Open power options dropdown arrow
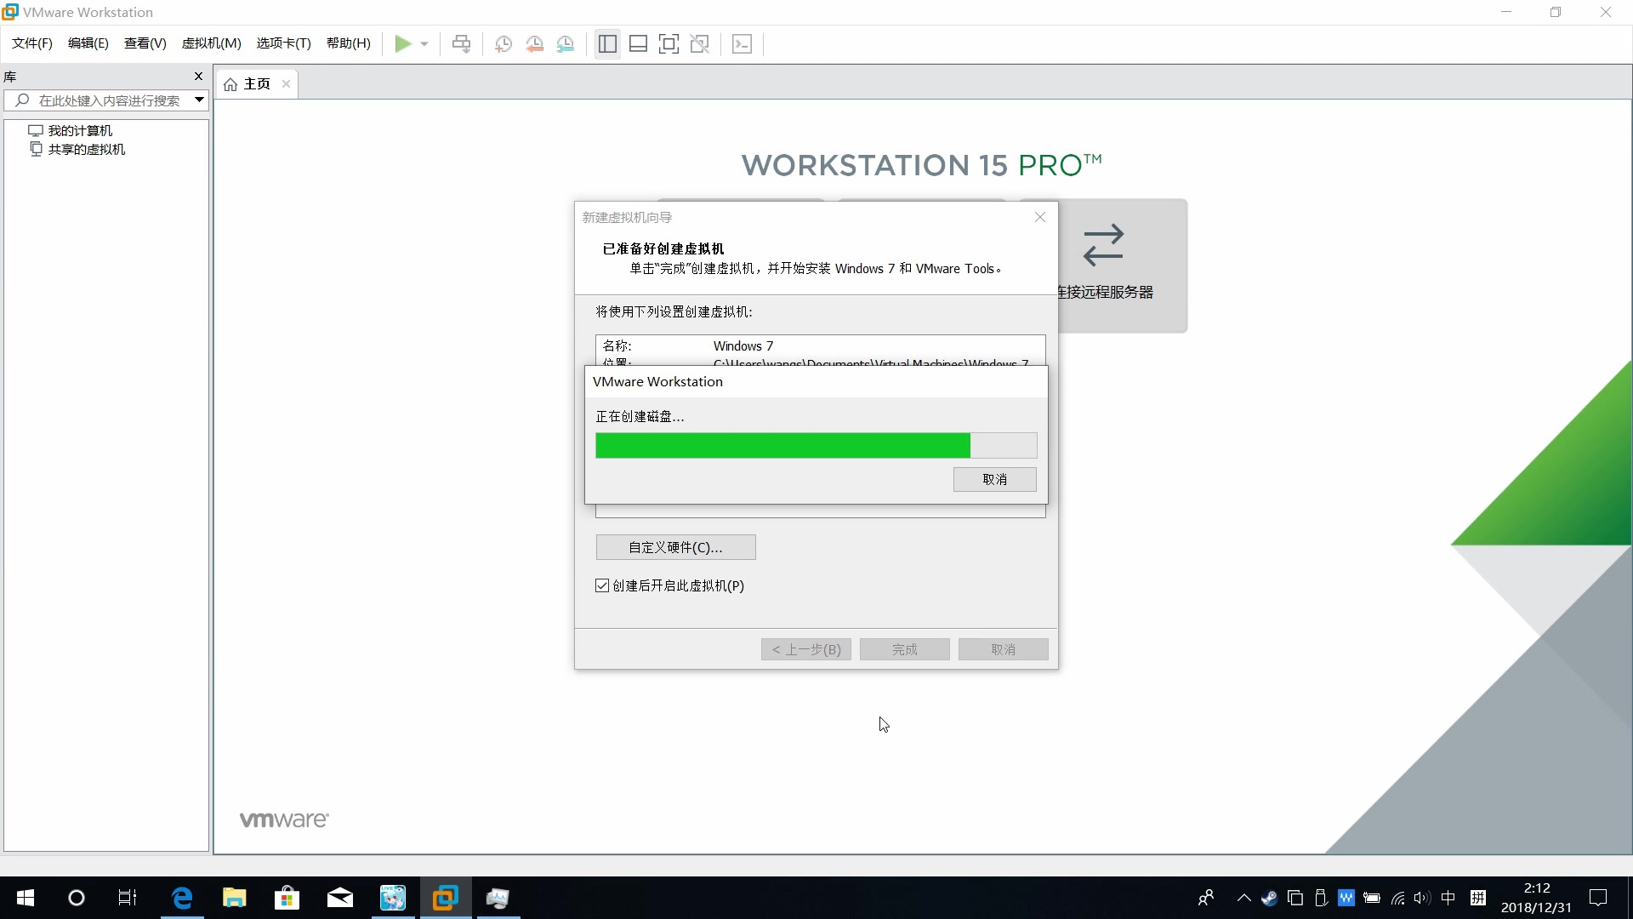This screenshot has height=919, width=1633. (424, 43)
